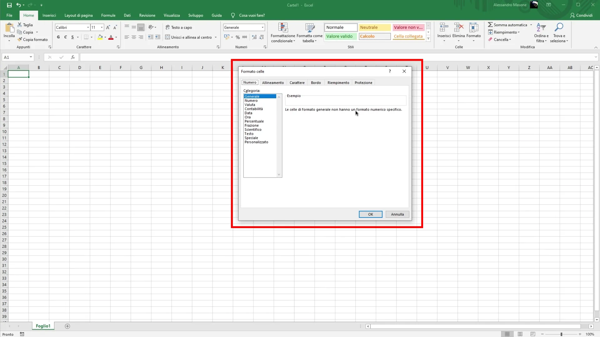
Task: Click the fill color bucket icon
Action: (x=100, y=37)
